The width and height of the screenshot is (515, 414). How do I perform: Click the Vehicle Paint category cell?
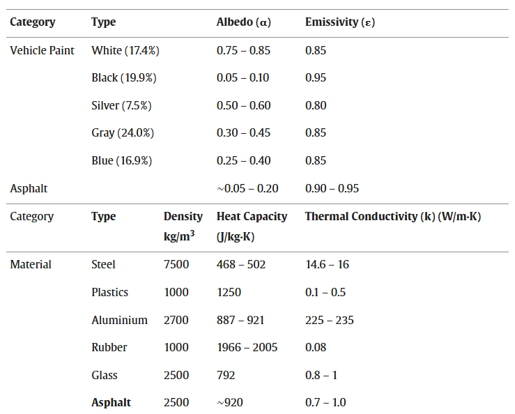(42, 50)
